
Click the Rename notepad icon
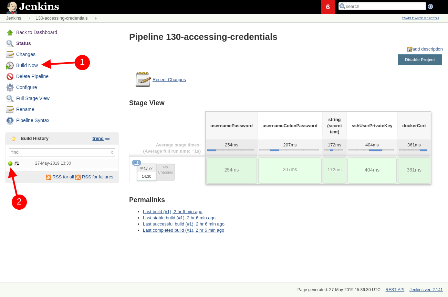tap(10, 109)
